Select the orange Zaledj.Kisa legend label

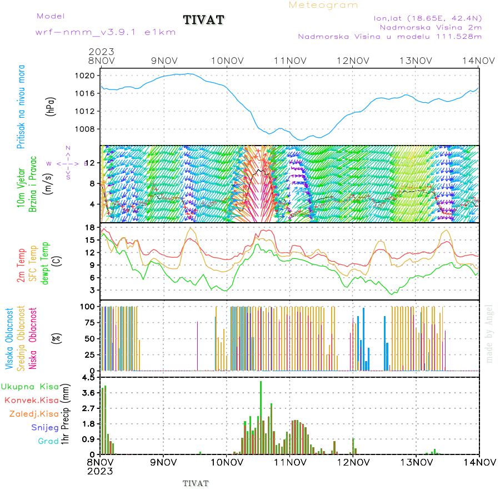(34, 414)
